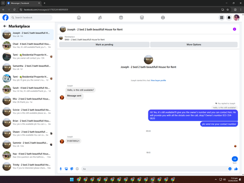
Task: Click the address bar URL
Action: coord(46,10)
